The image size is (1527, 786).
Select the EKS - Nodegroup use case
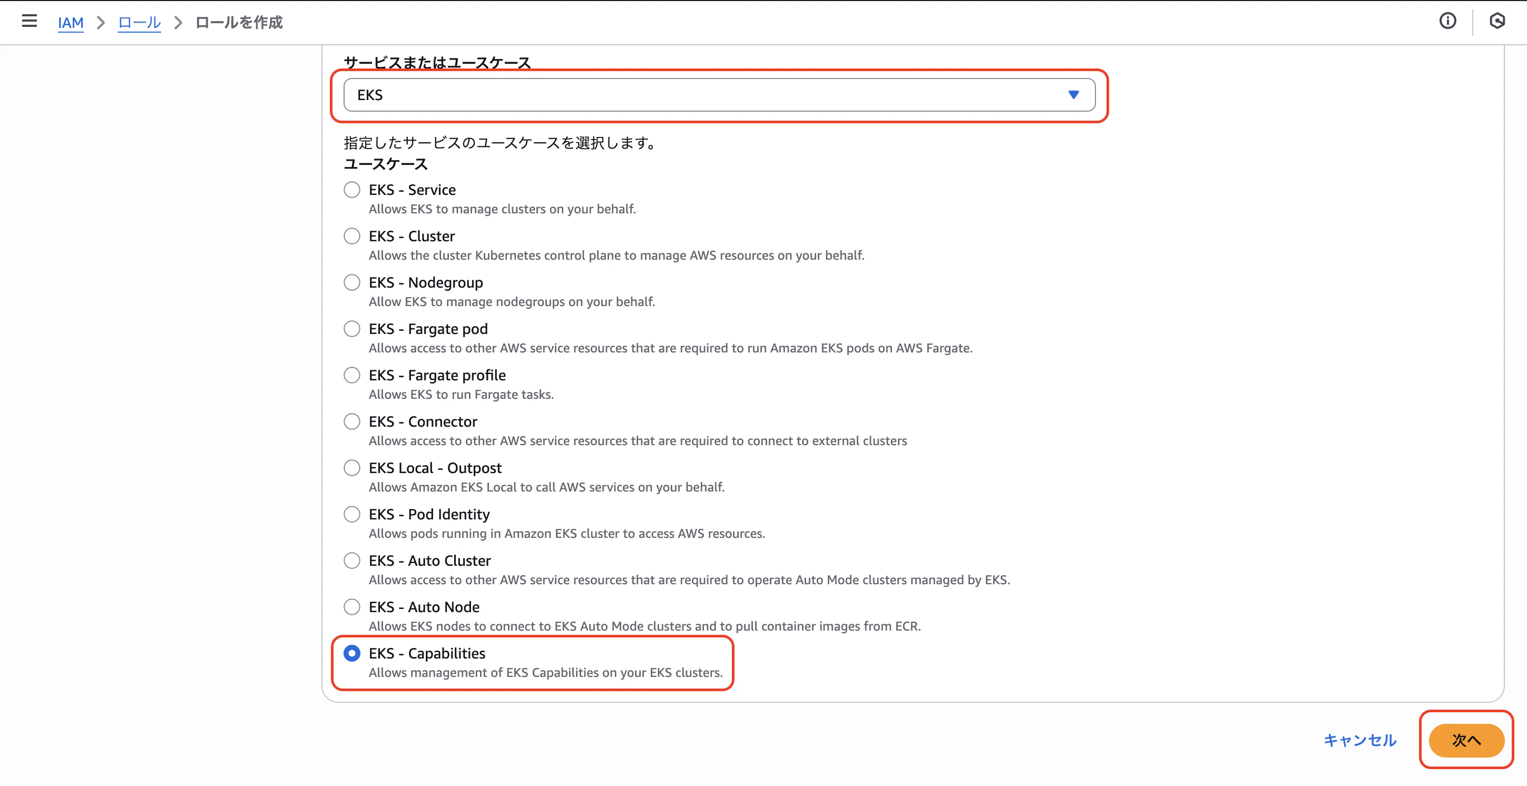pos(351,282)
